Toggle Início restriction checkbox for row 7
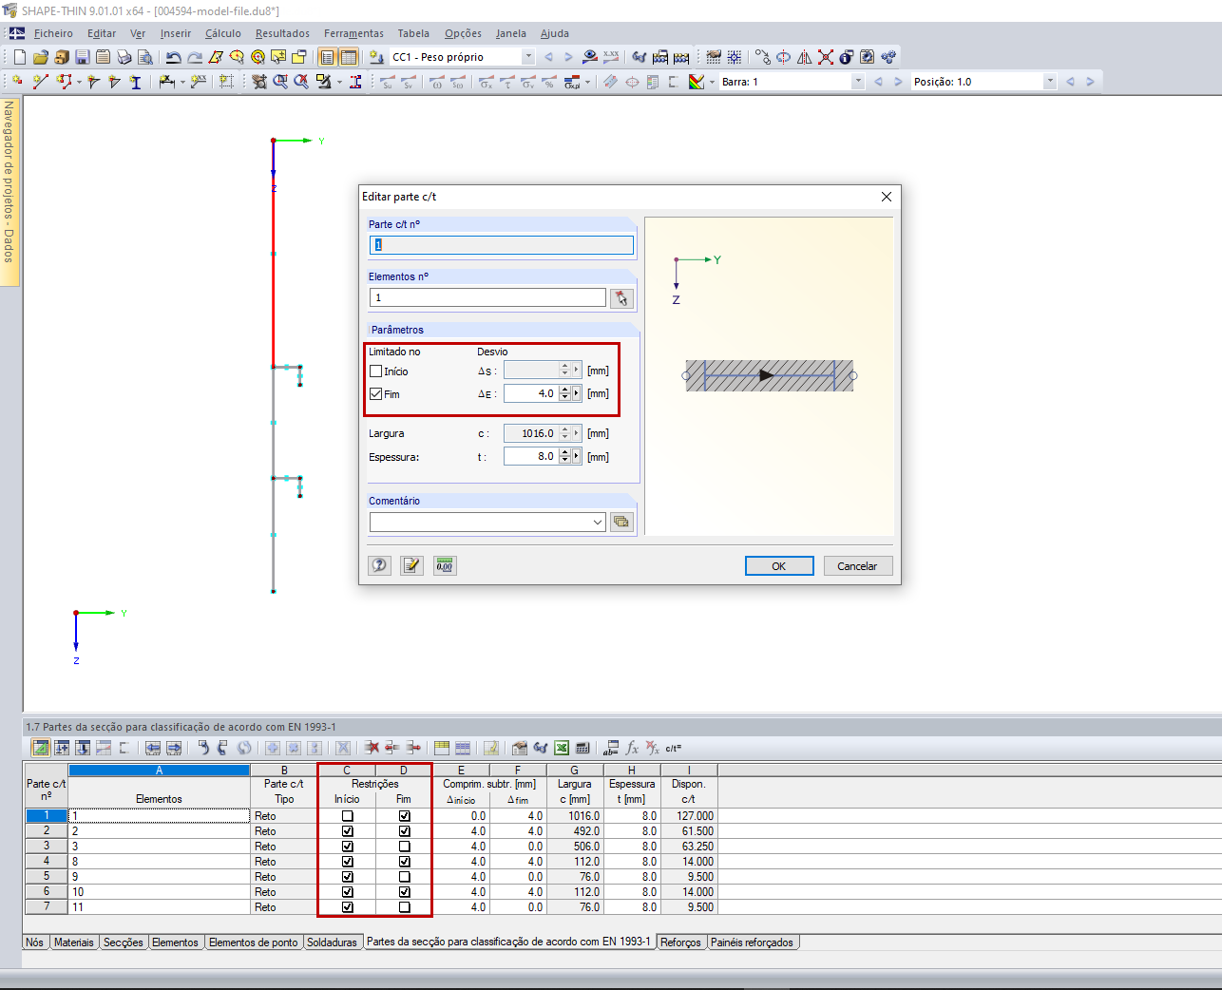The width and height of the screenshot is (1222, 990). (x=347, y=907)
